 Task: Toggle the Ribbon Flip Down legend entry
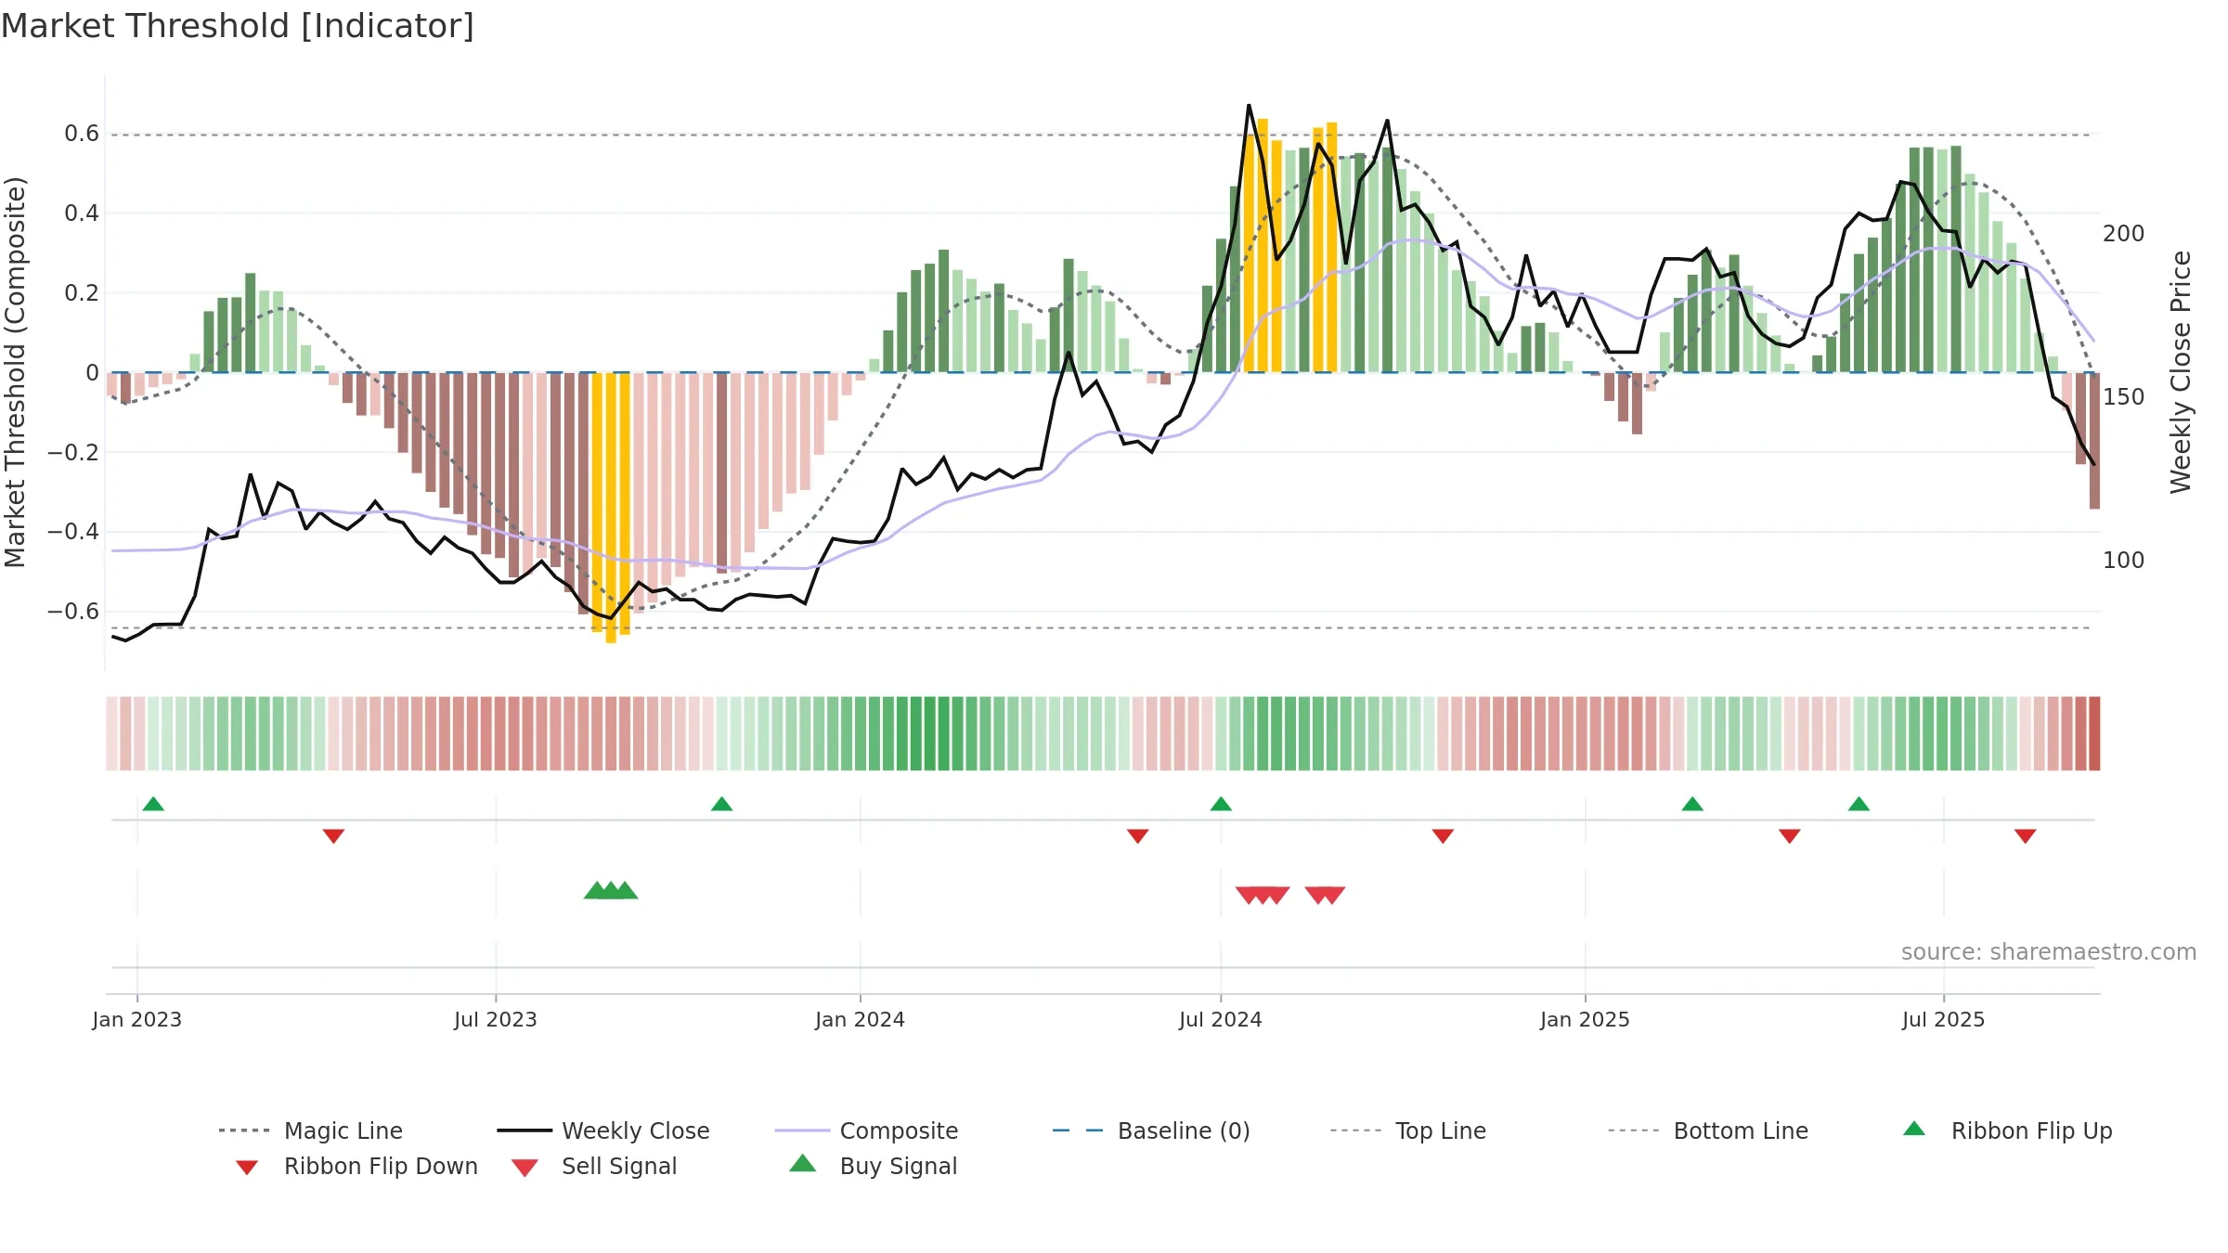tap(356, 1167)
